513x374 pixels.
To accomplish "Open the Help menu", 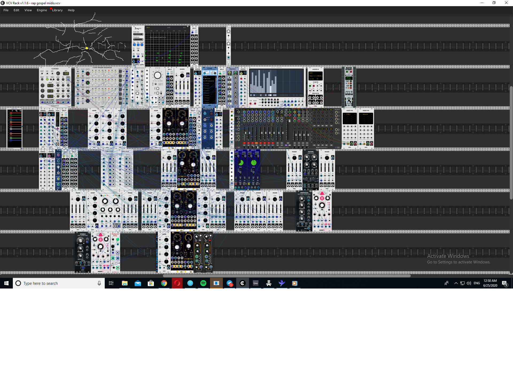I will pos(71,10).
